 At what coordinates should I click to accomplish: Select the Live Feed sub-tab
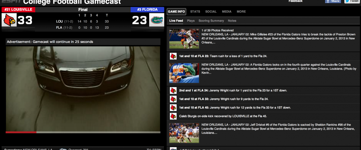coord(176,21)
